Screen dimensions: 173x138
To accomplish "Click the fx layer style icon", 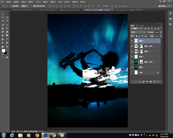I will point(140,82).
